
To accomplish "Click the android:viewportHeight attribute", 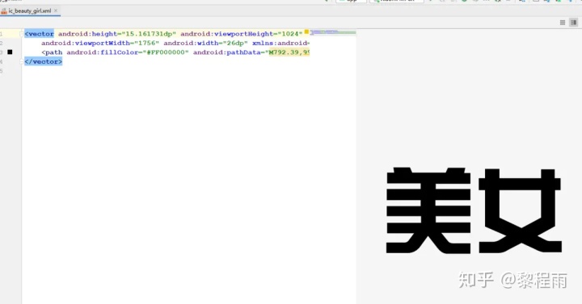I will (x=227, y=34).
